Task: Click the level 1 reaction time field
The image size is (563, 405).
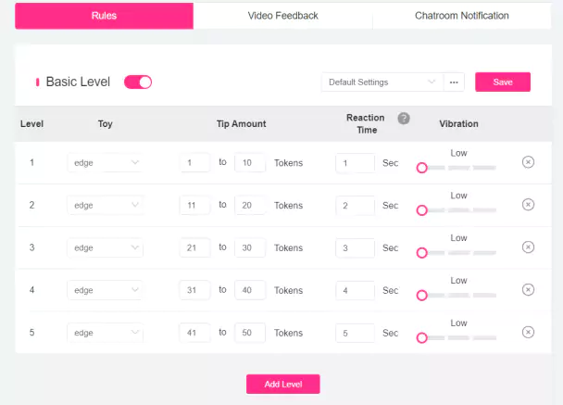Action: point(355,163)
